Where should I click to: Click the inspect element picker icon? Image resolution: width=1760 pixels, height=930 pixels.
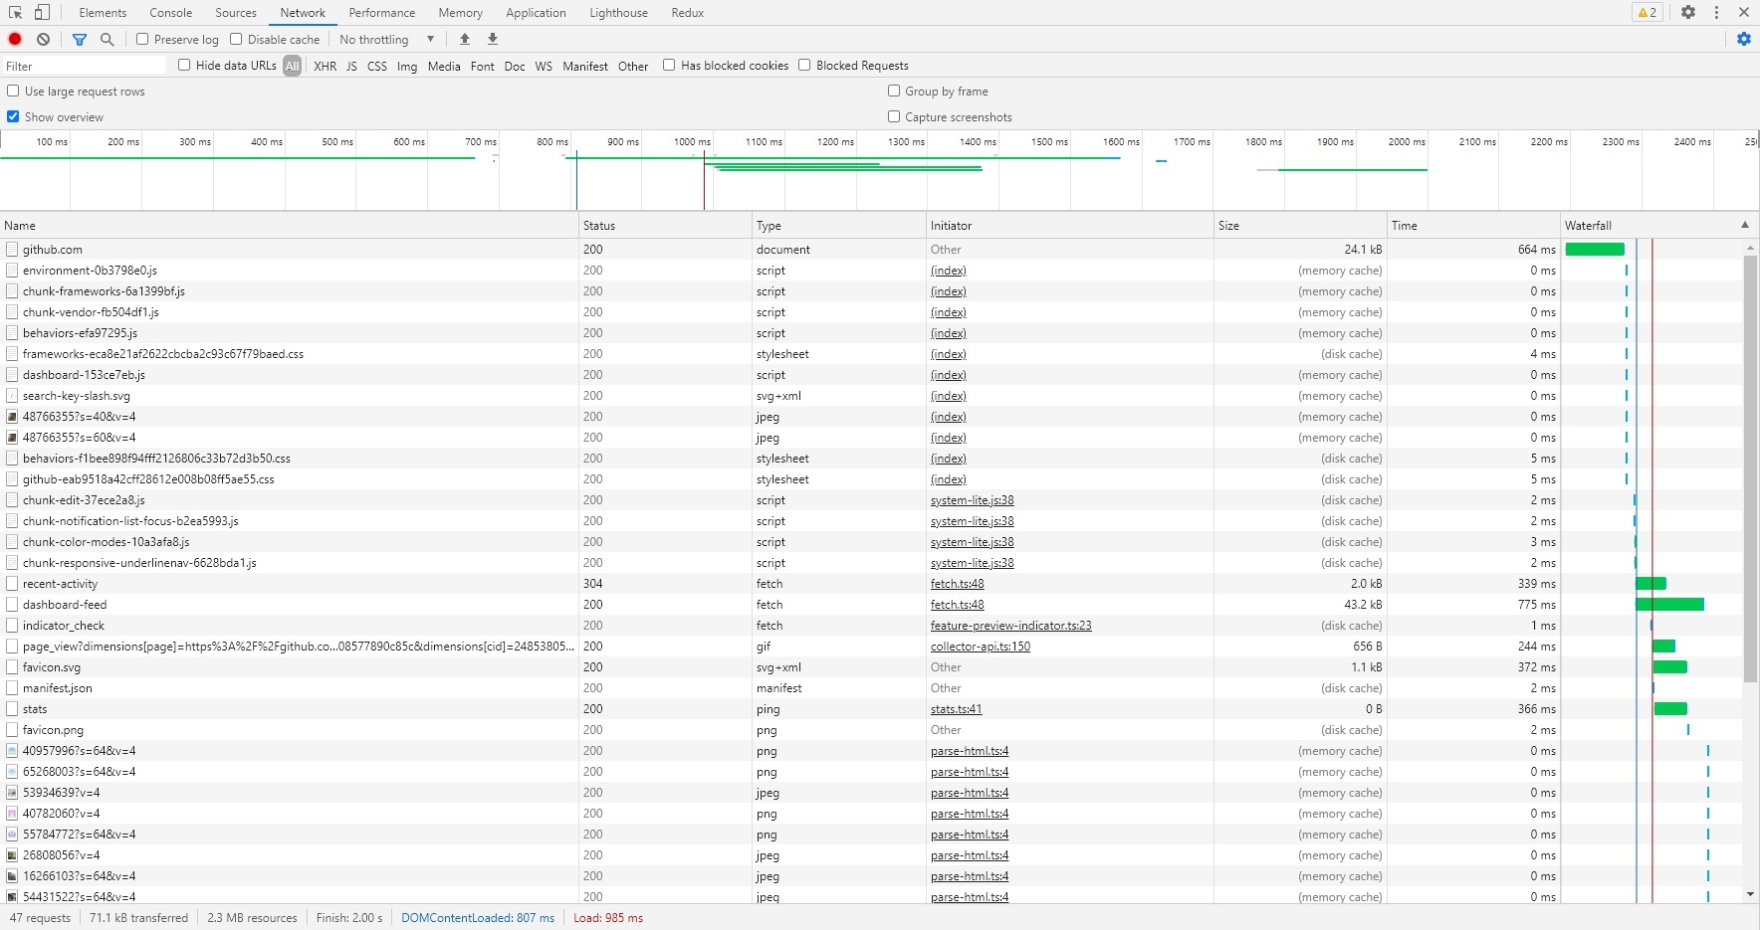click(x=16, y=13)
